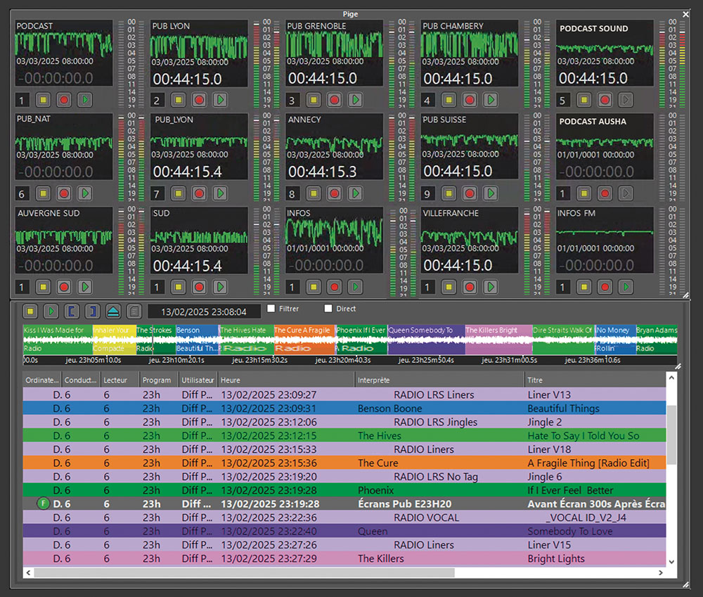Play the PUB_NAT recorder
The image size is (703, 597).
(x=84, y=193)
